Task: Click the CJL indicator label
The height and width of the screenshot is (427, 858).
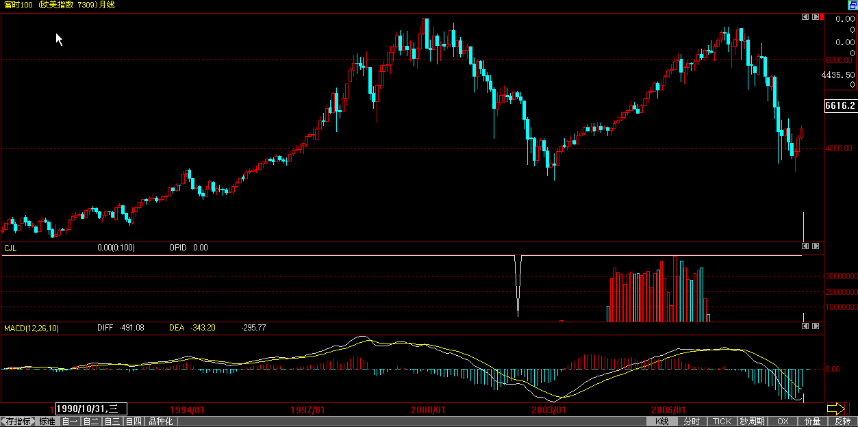Action: click(10, 248)
